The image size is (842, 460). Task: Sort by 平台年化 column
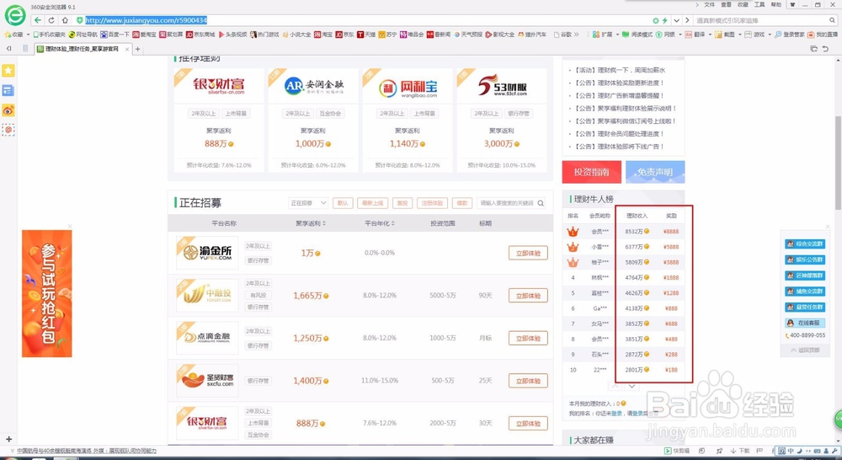click(x=380, y=223)
